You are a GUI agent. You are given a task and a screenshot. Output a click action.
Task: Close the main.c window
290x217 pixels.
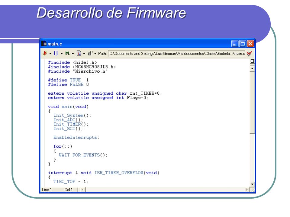pyautogui.click(x=250, y=44)
